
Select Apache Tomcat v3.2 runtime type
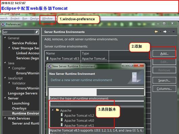[79, 116]
